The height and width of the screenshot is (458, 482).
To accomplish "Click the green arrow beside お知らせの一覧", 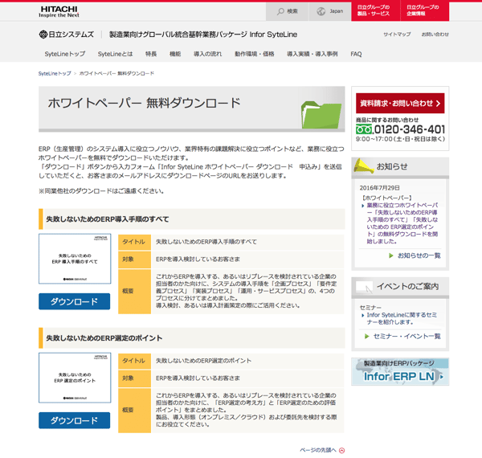I will click(x=391, y=256).
